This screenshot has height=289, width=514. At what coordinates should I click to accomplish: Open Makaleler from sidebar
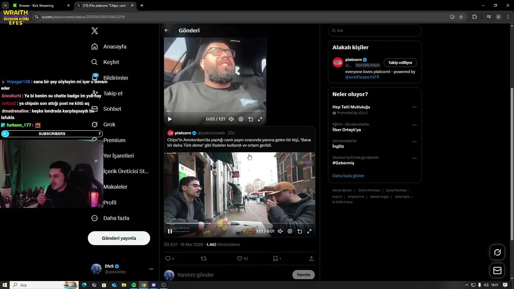coord(115,187)
